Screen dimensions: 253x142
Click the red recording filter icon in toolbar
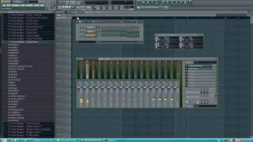click(x=95, y=7)
